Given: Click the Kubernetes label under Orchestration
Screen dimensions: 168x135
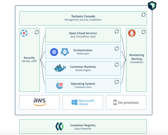Looking at the screenshot, I should tap(83, 54).
